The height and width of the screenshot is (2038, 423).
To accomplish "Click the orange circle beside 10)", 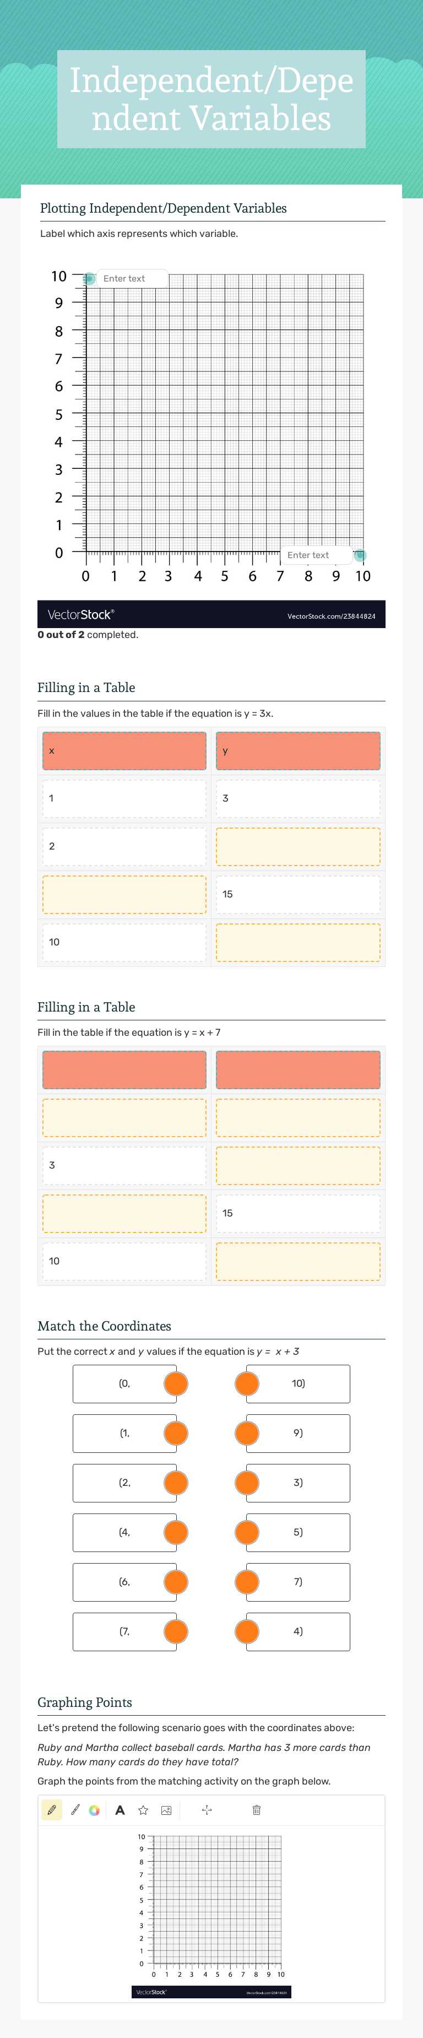I will coord(246,1382).
